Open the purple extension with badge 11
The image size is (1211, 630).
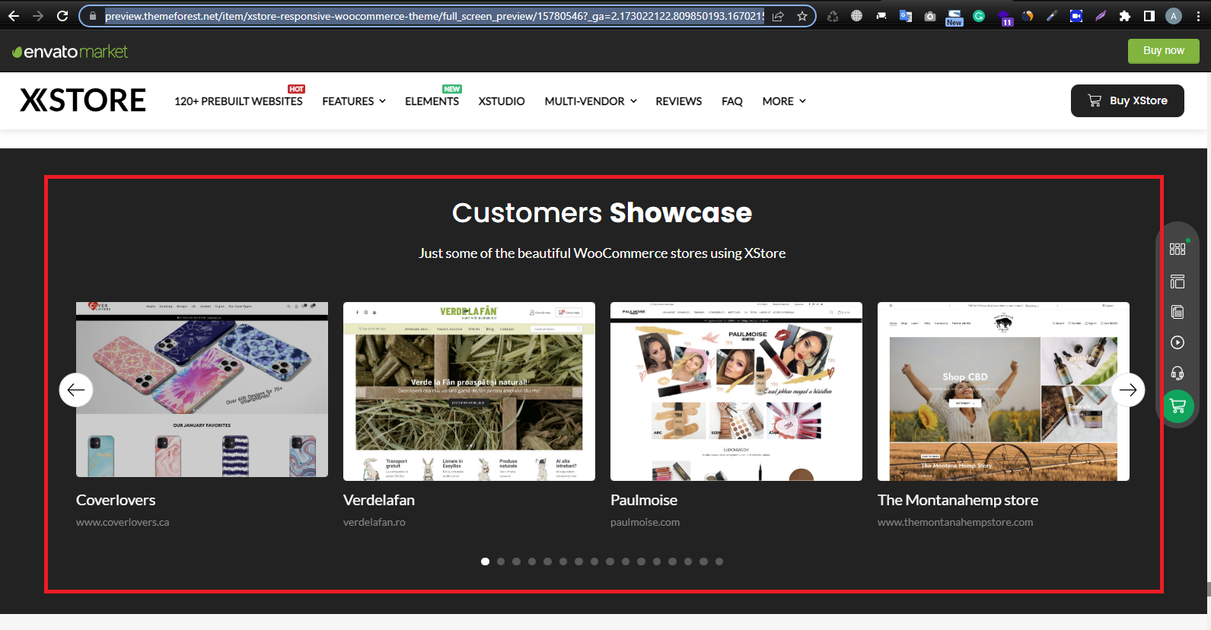coord(1005,17)
